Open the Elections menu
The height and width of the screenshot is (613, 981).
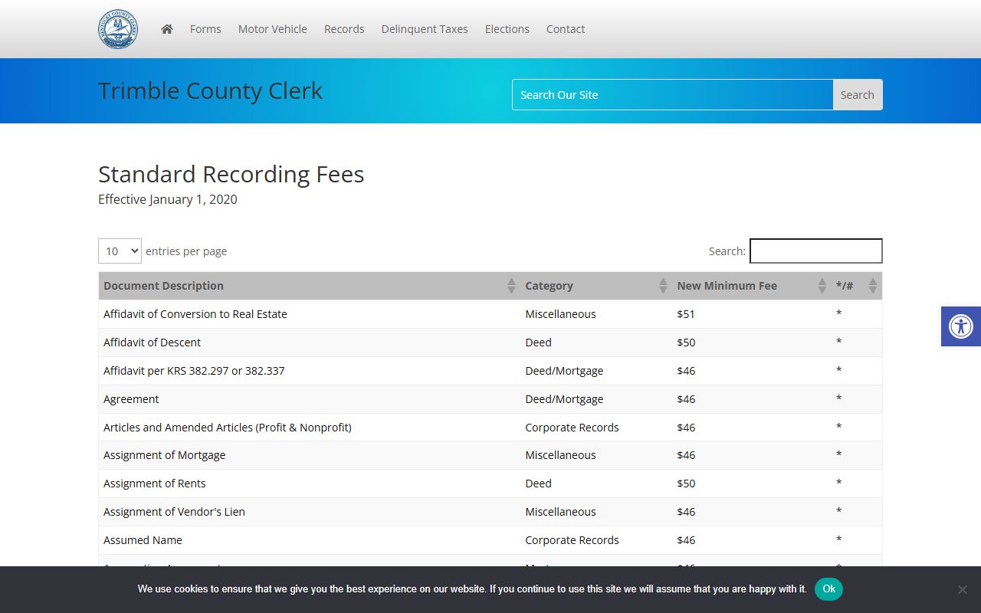point(507,29)
